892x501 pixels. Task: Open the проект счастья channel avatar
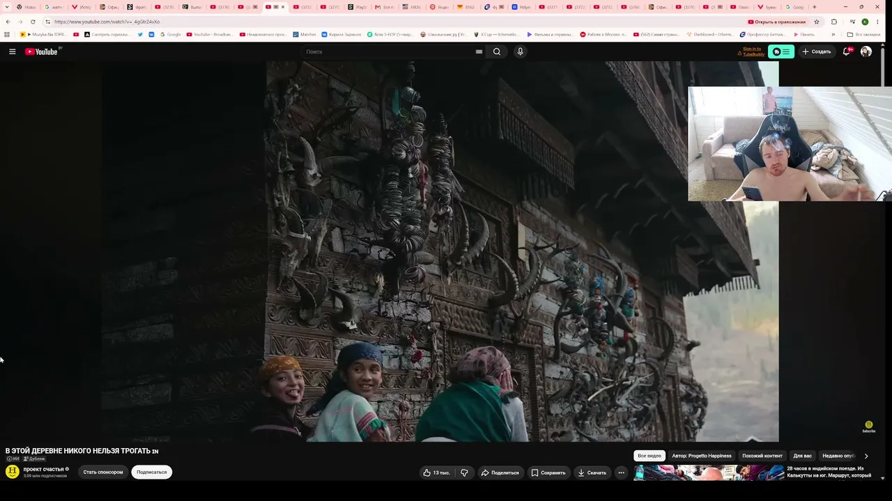click(12, 472)
